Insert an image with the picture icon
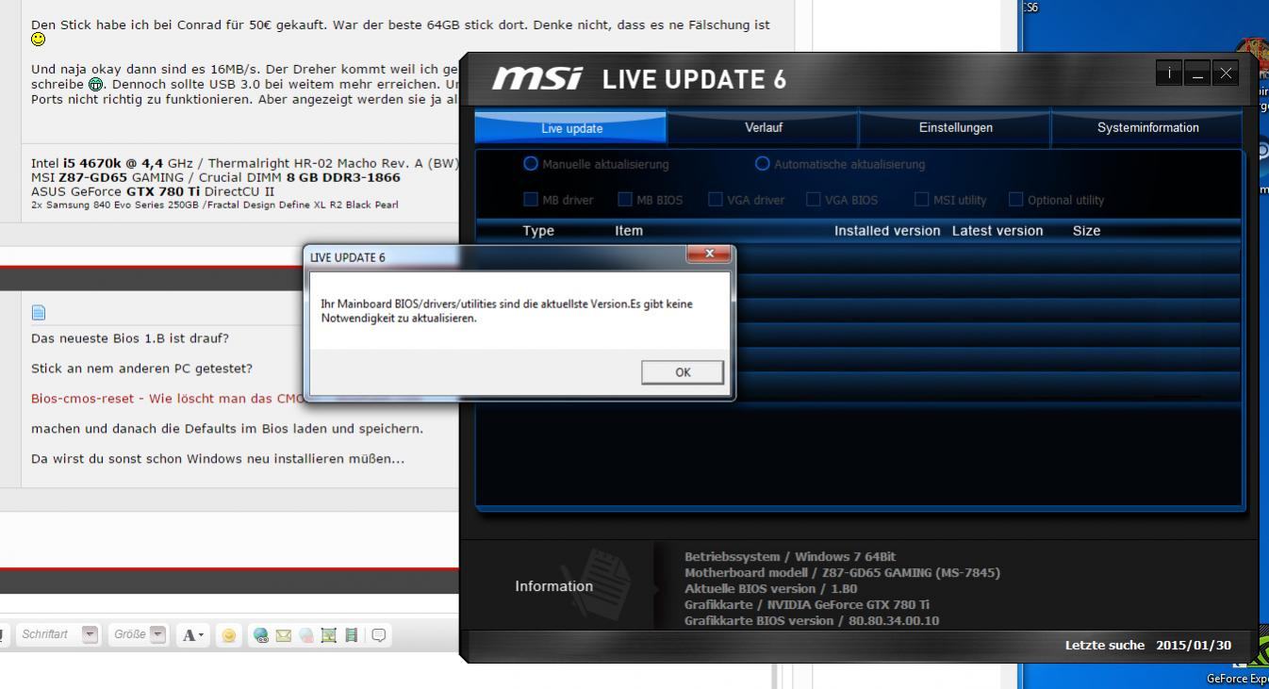The height and width of the screenshot is (689, 1269). click(x=328, y=635)
